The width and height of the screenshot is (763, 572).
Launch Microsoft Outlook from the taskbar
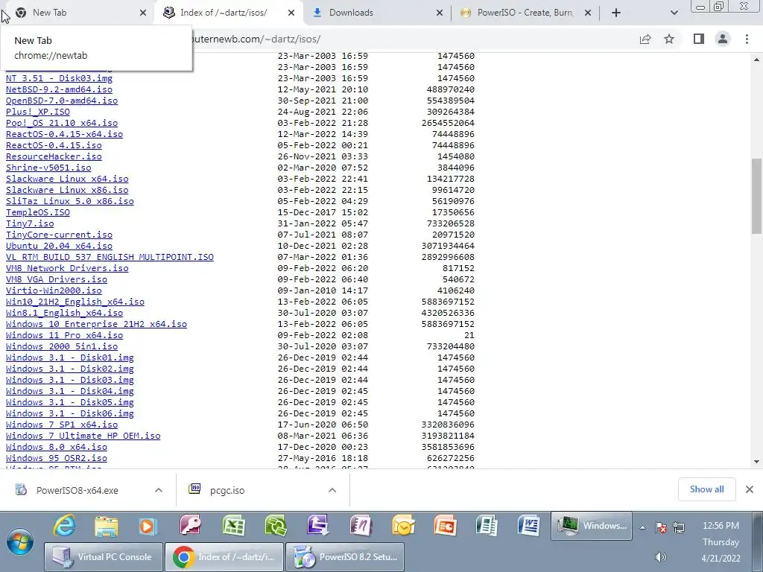(403, 526)
